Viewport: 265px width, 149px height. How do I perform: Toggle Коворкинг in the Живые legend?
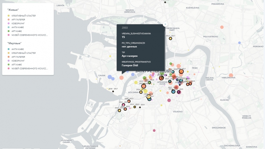tap(18, 23)
